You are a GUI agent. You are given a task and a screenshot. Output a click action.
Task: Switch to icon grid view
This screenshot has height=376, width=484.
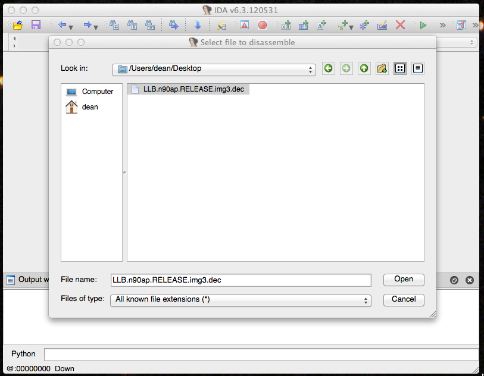[400, 68]
